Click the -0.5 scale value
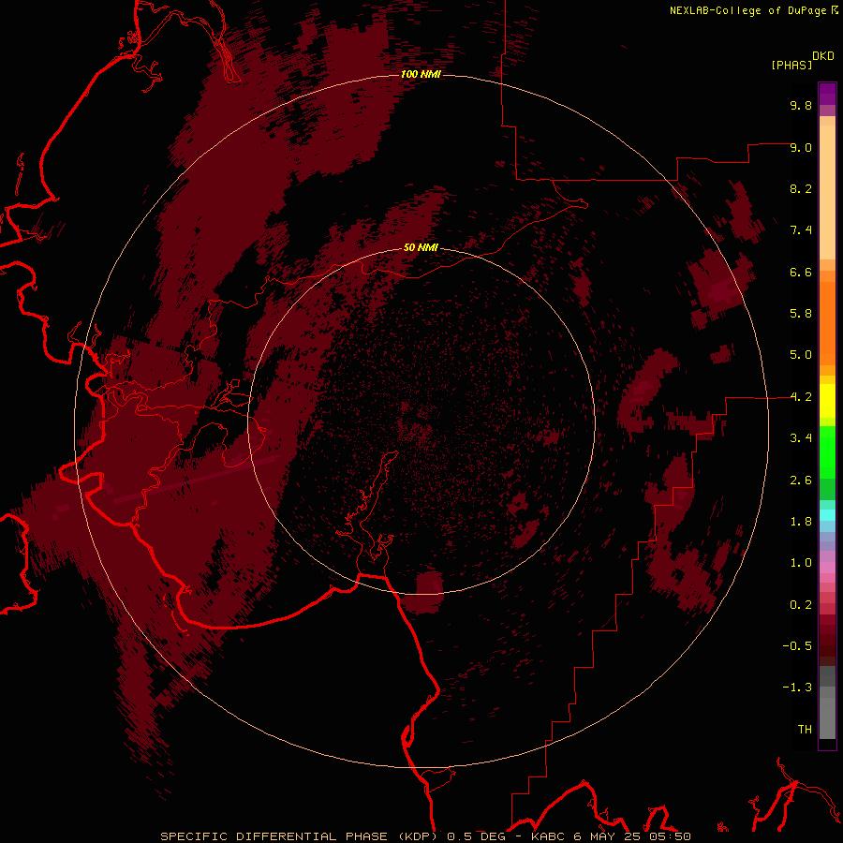 (x=797, y=646)
